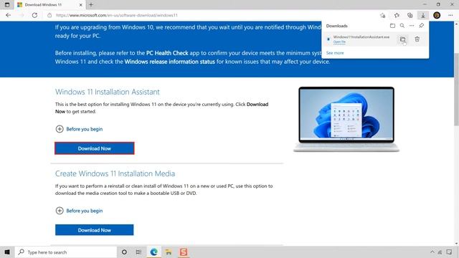Open a new browser tab
Screen dimensions: 459x258
pyautogui.click(x=91, y=5)
